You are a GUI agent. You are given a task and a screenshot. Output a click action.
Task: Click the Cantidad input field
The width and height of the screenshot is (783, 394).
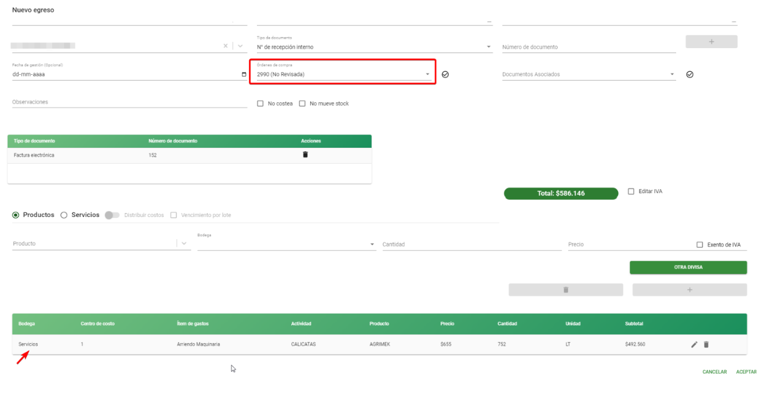point(472,245)
